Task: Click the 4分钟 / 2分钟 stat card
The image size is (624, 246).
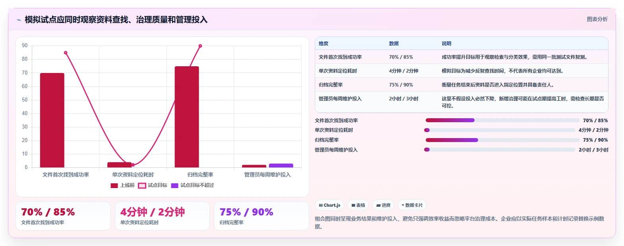Action: [162, 216]
